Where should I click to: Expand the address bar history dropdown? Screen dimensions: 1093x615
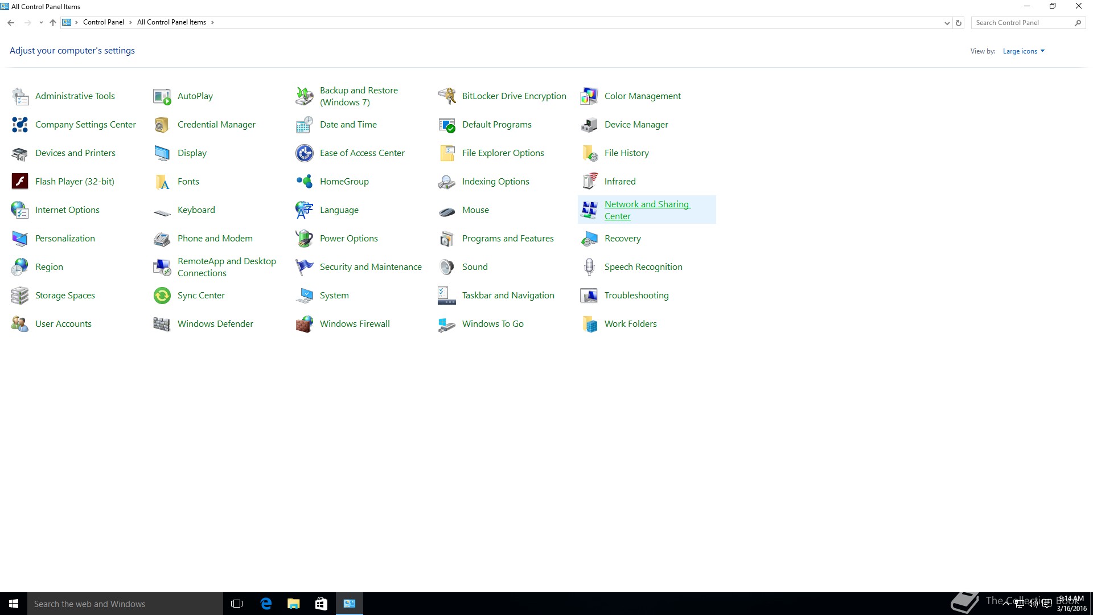[947, 23]
